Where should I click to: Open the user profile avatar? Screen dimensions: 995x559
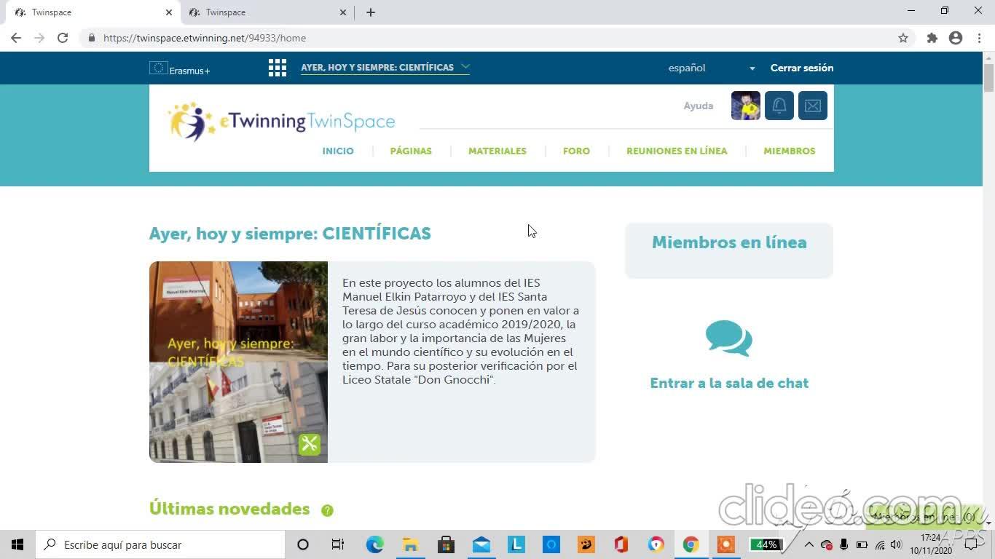coord(746,106)
